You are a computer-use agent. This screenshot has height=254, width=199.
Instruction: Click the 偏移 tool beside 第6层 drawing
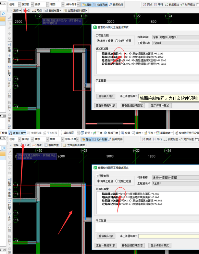[x=10, y=118]
